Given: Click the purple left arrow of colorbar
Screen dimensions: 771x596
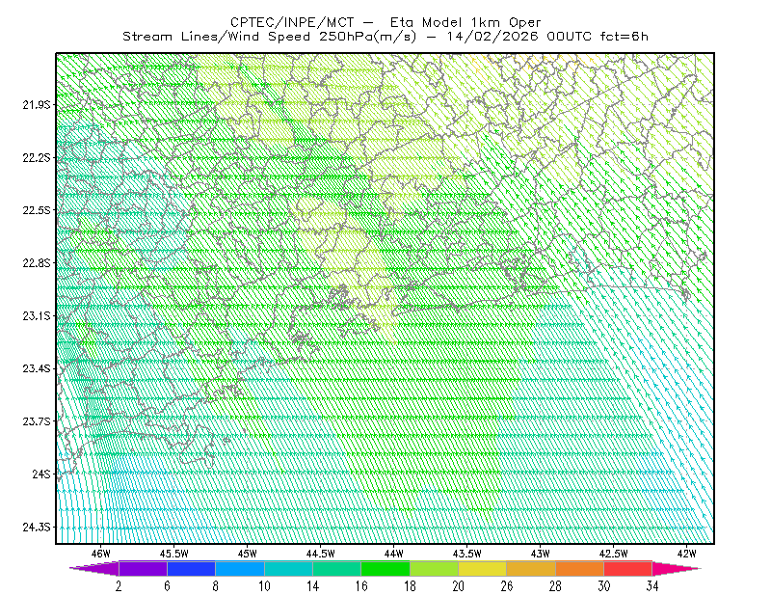Looking at the screenshot, I should [94, 568].
